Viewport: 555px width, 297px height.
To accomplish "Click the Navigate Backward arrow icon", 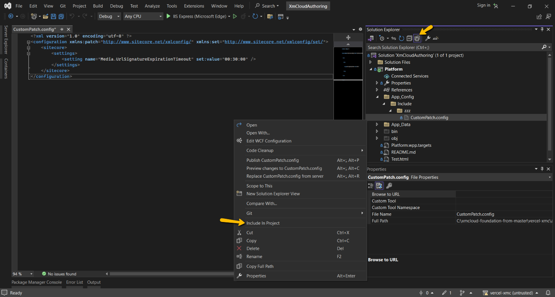I will coord(11,16).
